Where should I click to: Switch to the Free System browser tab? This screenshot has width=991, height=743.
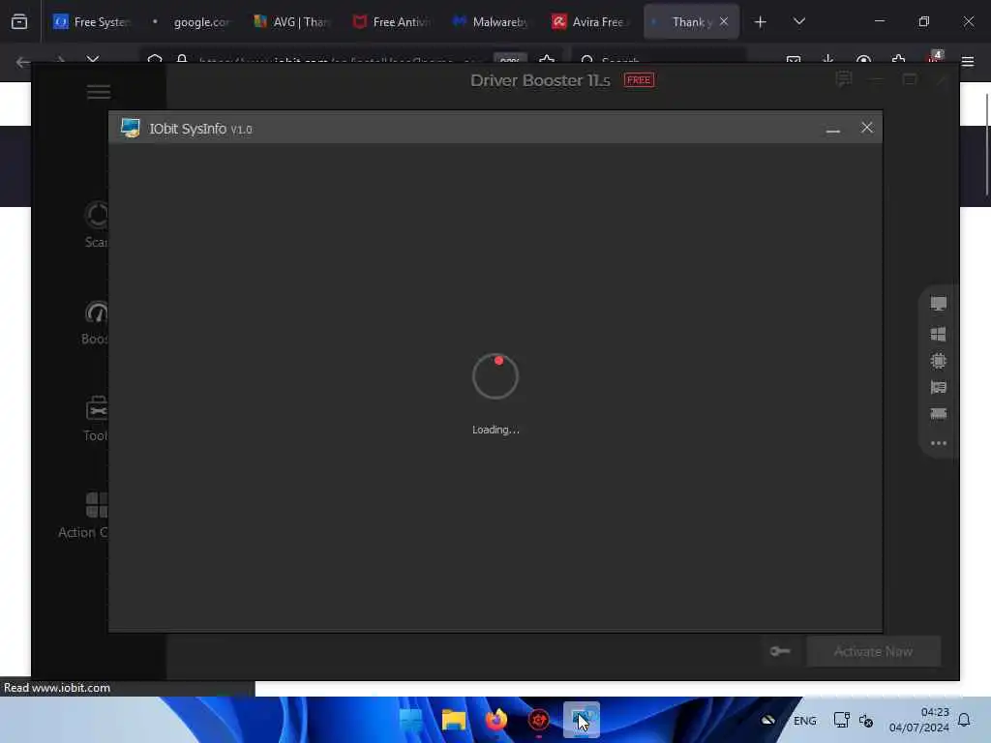[91, 22]
